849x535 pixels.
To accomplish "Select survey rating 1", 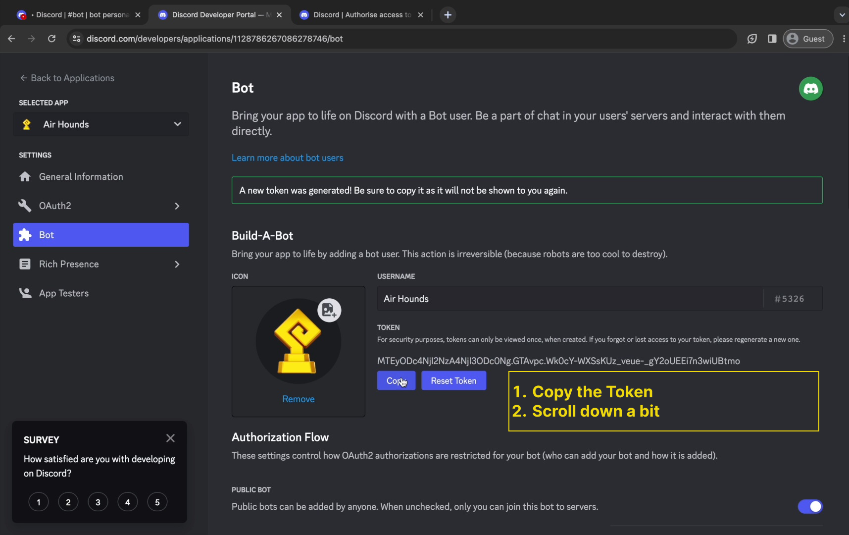I will [39, 502].
